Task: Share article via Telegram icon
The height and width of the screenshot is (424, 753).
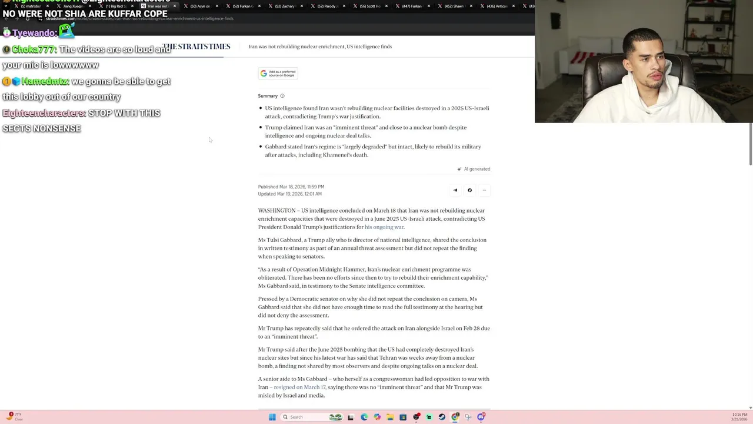Action: pyautogui.click(x=455, y=190)
